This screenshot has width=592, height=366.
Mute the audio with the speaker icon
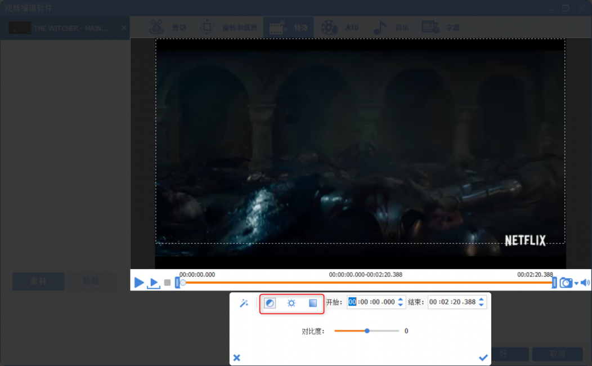click(585, 283)
